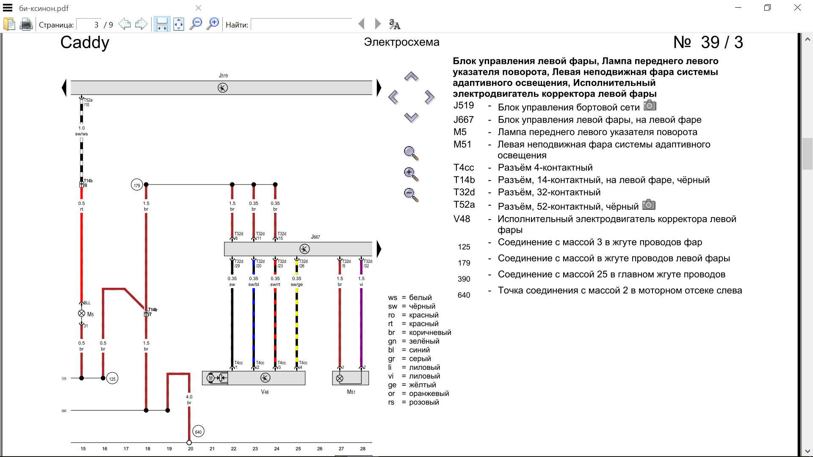Click the right continuation triangle of J519 bar
813x457 pixels.
pyautogui.click(x=379, y=88)
